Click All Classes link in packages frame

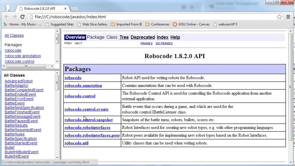pyautogui.click(x=14, y=35)
